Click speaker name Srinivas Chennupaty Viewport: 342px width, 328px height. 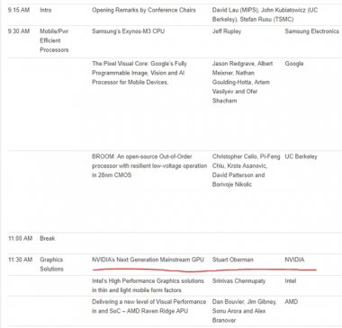pos(238,281)
